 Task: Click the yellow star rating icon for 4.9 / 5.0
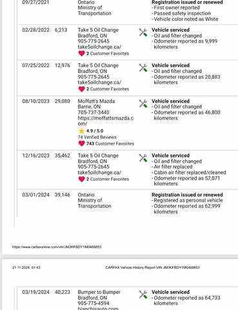click(x=81, y=131)
